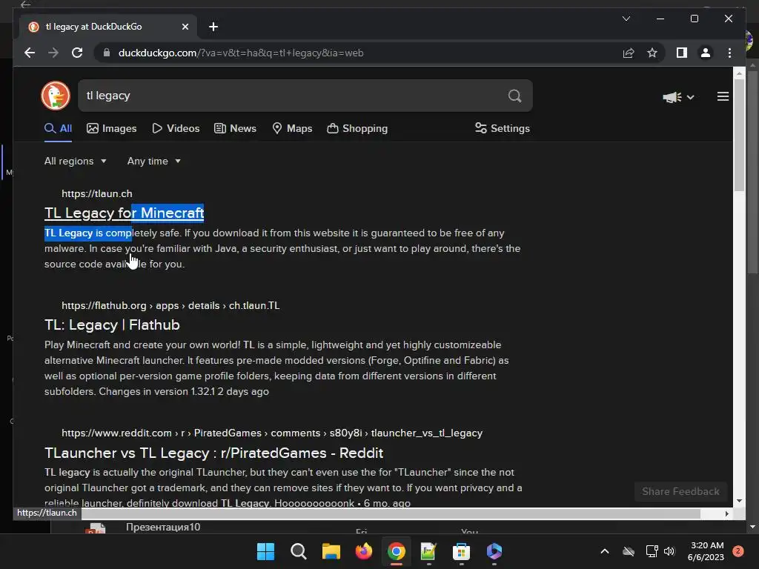Image resolution: width=759 pixels, height=569 pixels.
Task: Open File Explorer from taskbar
Action: tap(331, 551)
